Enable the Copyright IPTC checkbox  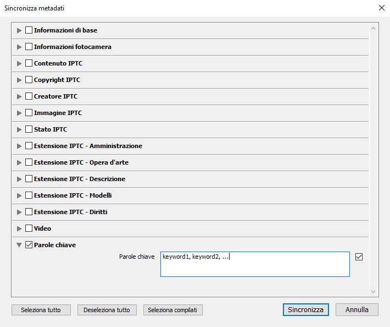[29, 80]
